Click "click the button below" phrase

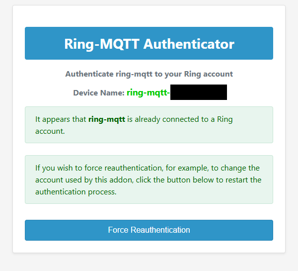point(171,180)
